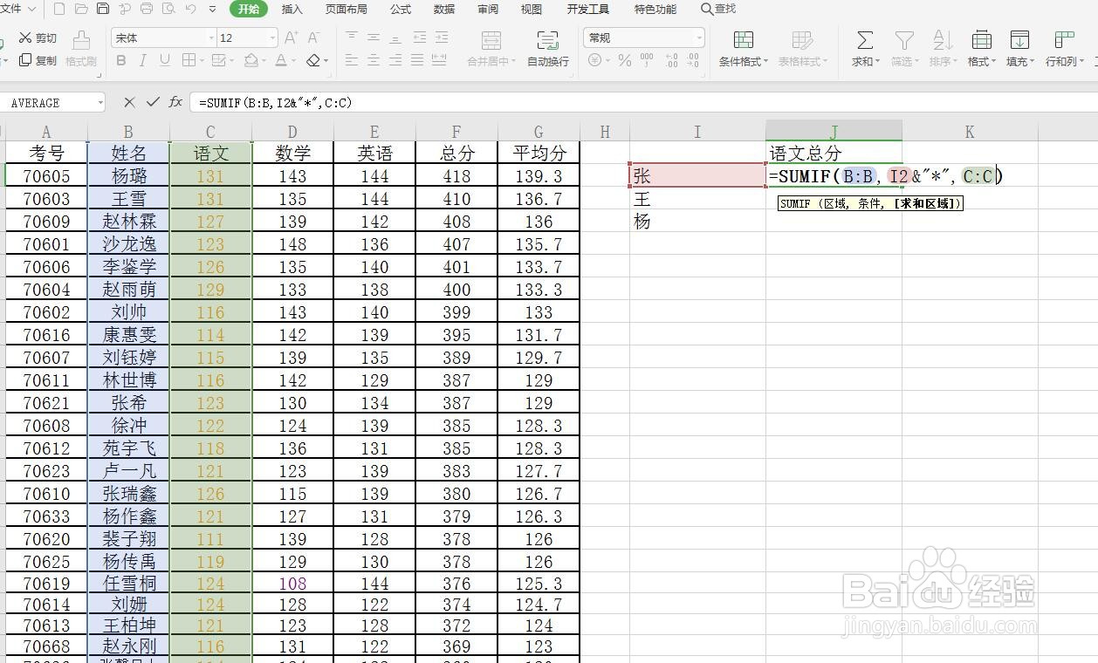Align cell content to vertical middle

point(374,38)
